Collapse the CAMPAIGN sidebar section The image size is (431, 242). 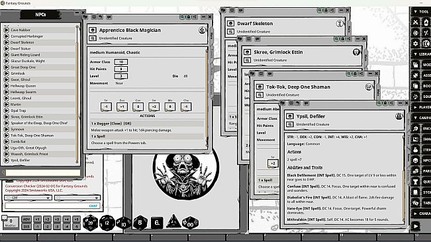click(421, 118)
